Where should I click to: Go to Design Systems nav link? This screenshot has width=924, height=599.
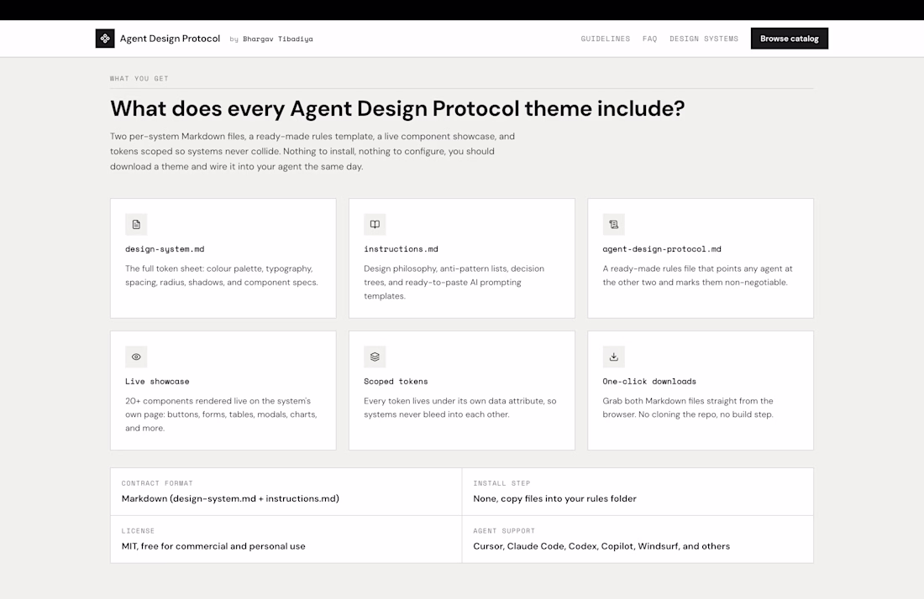coord(704,39)
